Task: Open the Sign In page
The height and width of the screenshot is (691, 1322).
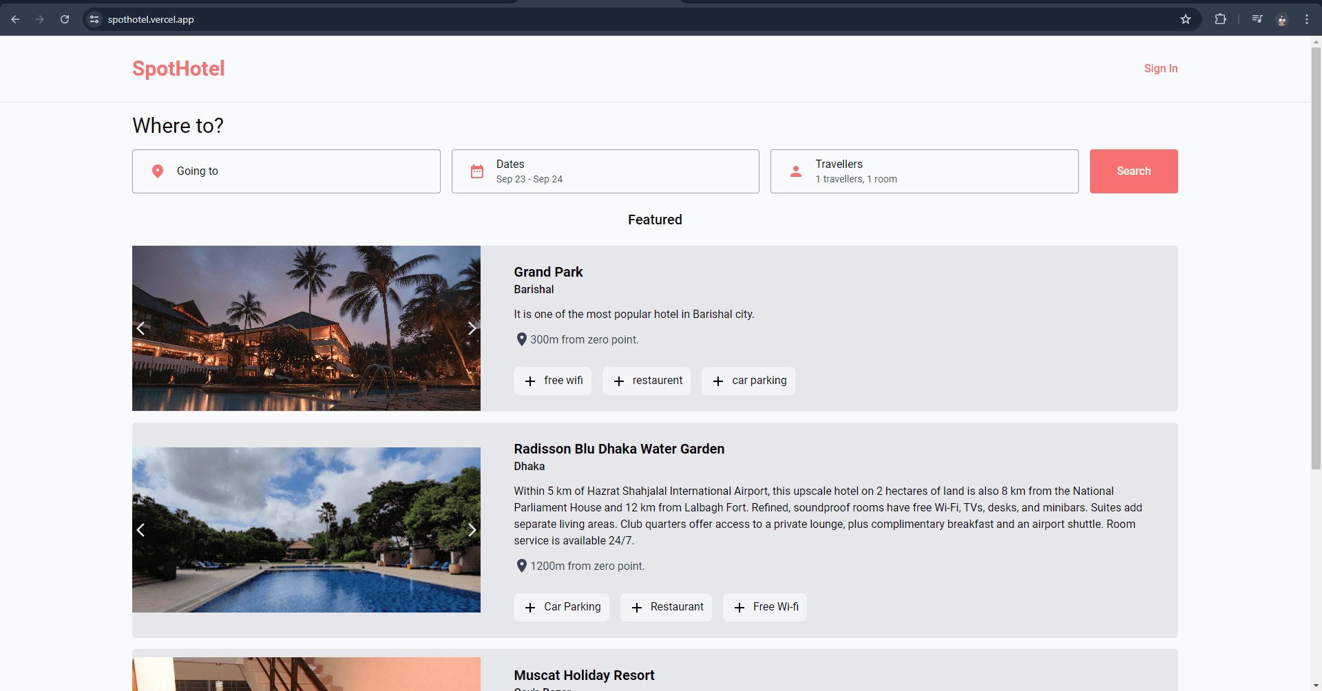Action: click(1161, 68)
